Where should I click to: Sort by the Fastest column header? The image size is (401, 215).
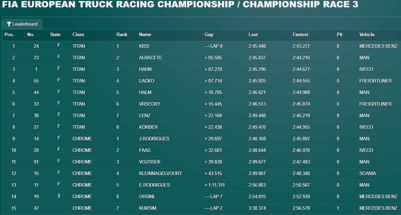coord(300,34)
